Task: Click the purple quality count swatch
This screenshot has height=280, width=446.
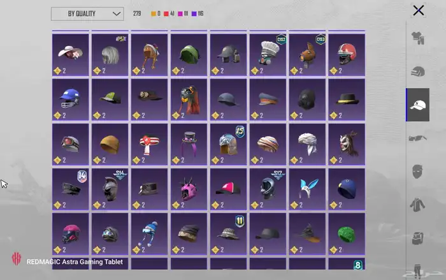Action: (194, 13)
